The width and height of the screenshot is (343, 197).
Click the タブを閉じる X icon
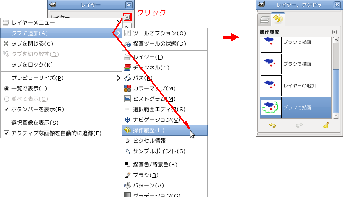pyautogui.click(x=6, y=43)
